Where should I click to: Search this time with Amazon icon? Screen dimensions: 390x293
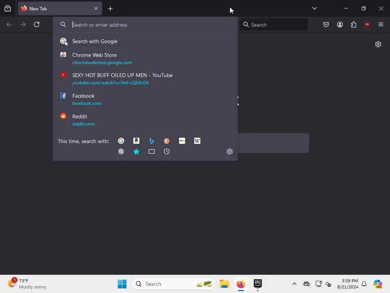pos(136,141)
